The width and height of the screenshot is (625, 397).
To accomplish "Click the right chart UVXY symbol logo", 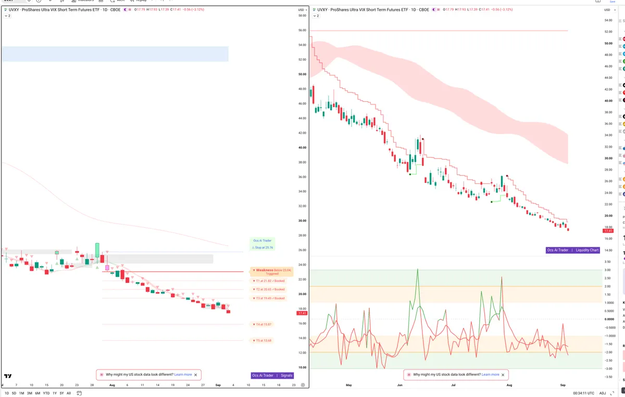I will (314, 9).
